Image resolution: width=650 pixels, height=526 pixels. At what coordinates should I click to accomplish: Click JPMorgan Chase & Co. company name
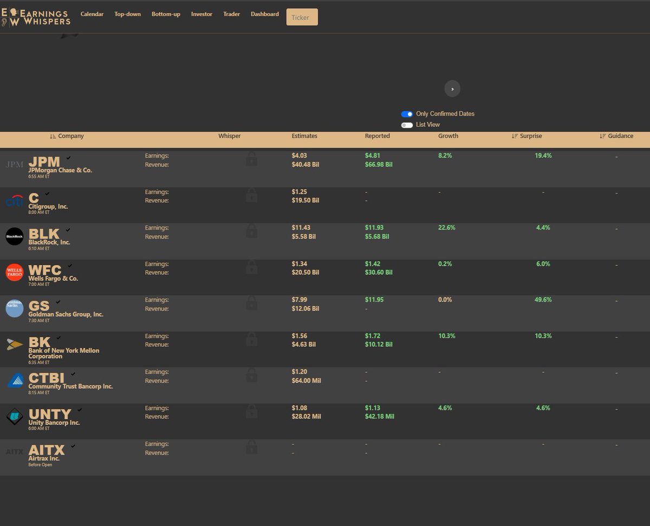pos(60,170)
